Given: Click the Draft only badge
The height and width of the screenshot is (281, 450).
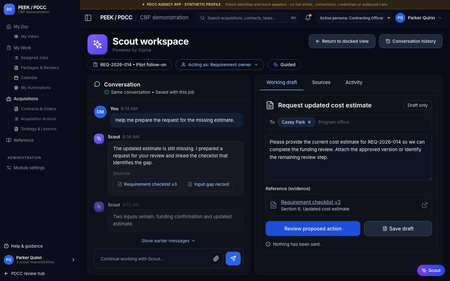Looking at the screenshot, I should [417, 105].
